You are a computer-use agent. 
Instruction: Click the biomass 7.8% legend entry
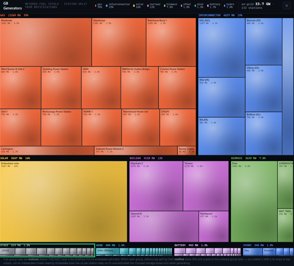pyautogui.click(x=171, y=6)
